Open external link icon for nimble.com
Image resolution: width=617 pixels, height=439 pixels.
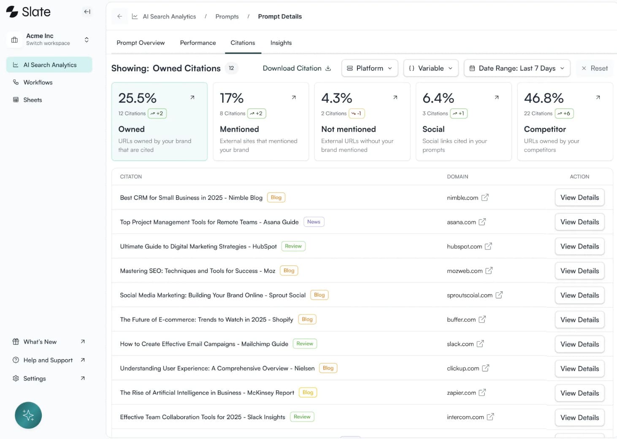[485, 198]
